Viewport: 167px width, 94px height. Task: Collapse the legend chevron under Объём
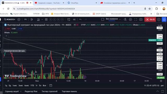coord(6,36)
